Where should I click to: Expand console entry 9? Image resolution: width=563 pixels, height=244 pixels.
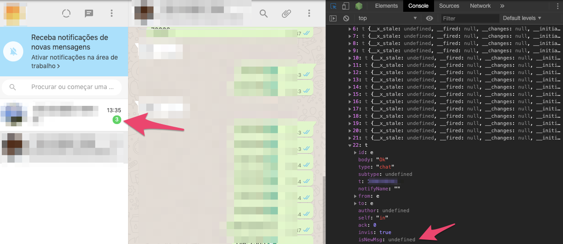350,51
